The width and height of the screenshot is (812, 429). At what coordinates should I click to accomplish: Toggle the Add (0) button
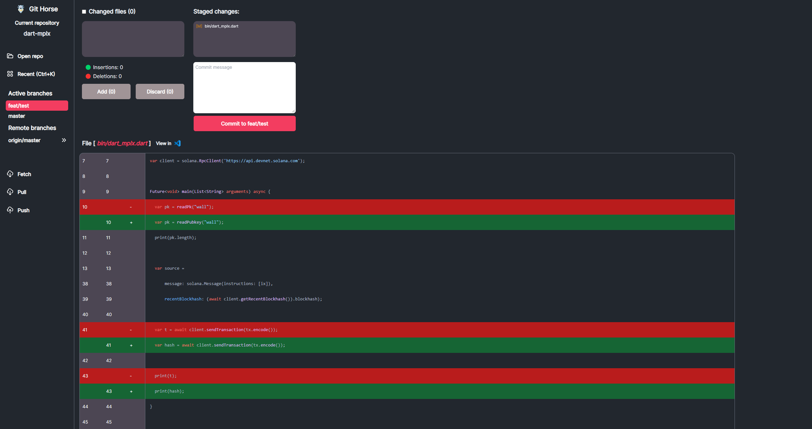(106, 91)
